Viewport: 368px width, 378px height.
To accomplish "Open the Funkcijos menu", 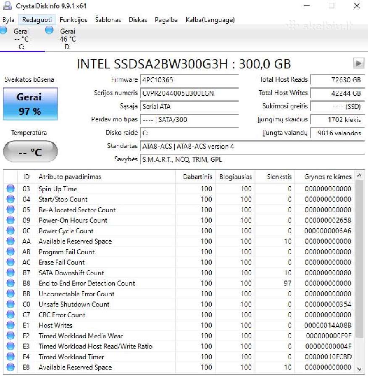I will tap(74, 20).
